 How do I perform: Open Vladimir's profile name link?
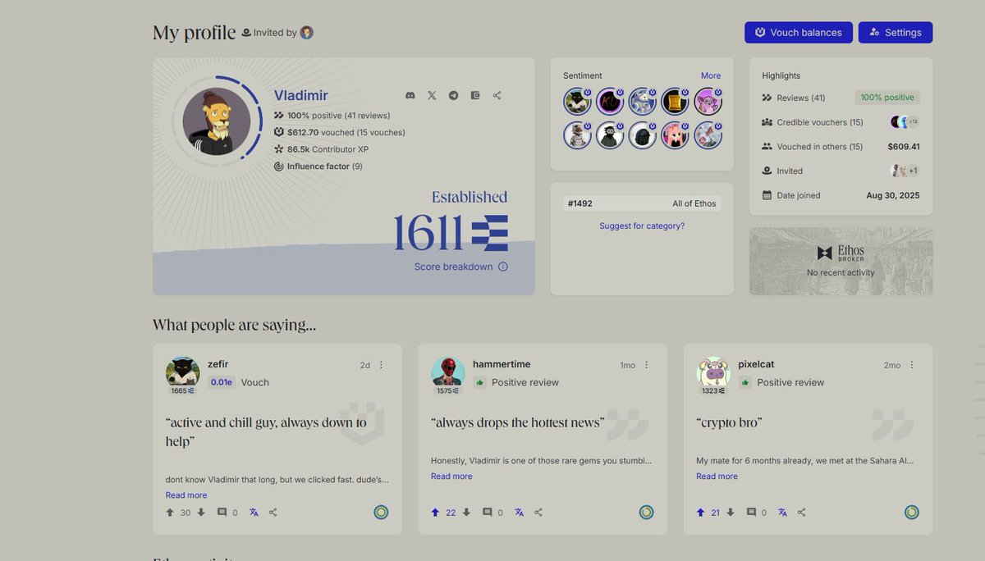[x=300, y=96]
